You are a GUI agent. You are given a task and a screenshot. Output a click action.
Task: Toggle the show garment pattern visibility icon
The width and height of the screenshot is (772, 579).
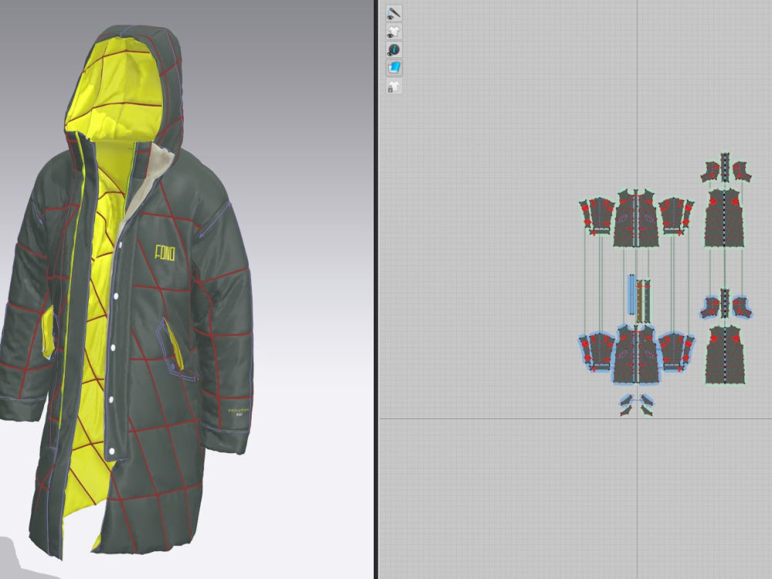[x=394, y=32]
